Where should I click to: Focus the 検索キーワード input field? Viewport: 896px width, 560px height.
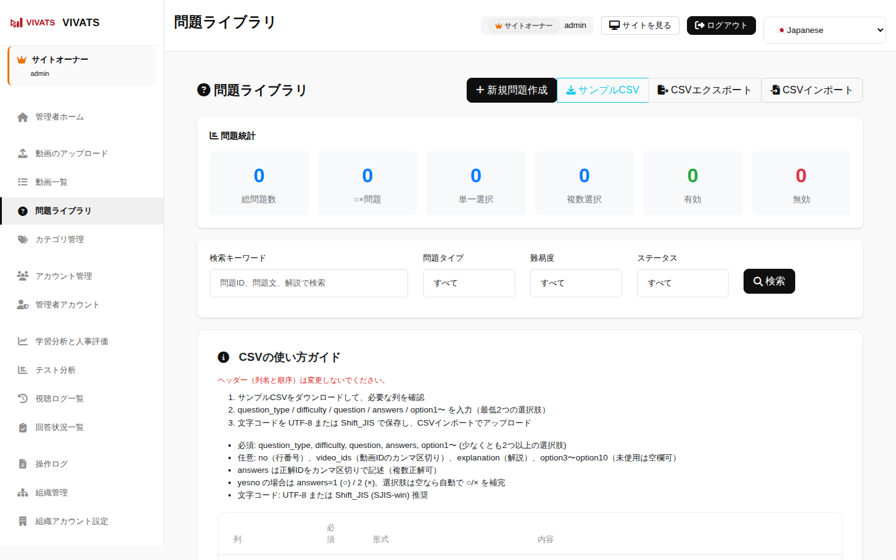tap(309, 283)
